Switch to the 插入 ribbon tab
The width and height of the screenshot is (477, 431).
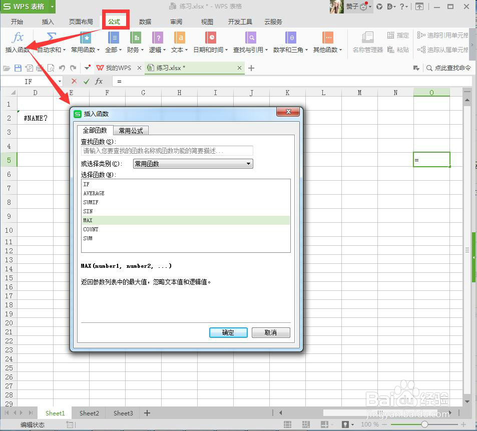[48, 22]
